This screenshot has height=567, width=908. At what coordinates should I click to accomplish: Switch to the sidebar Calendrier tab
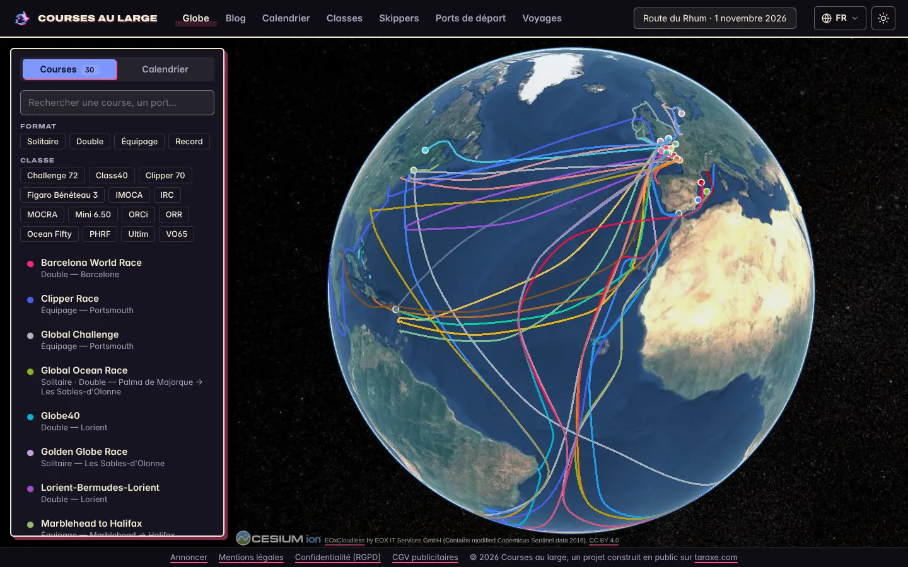(x=165, y=69)
